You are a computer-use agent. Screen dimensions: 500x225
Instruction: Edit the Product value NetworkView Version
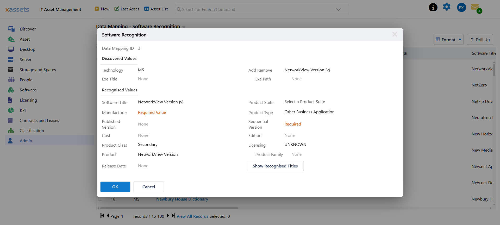(158, 154)
